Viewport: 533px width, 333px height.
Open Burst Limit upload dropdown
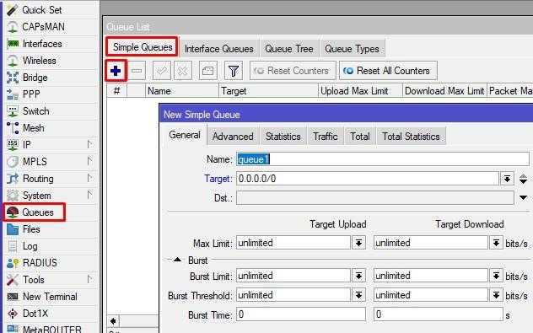pos(358,276)
